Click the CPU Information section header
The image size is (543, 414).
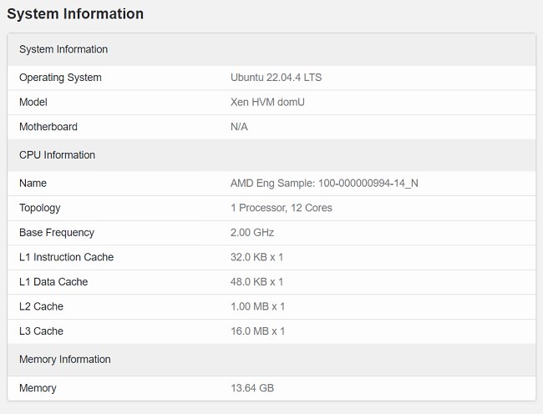click(57, 155)
